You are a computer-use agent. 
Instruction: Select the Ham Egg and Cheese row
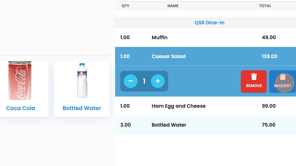tap(205, 106)
